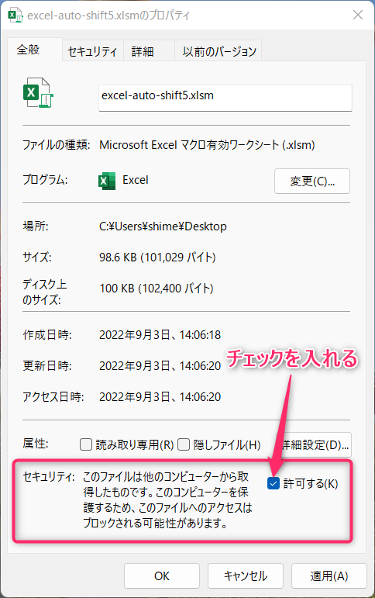The width and height of the screenshot is (375, 598).
Task: Click the file name text field
Action: (225, 98)
